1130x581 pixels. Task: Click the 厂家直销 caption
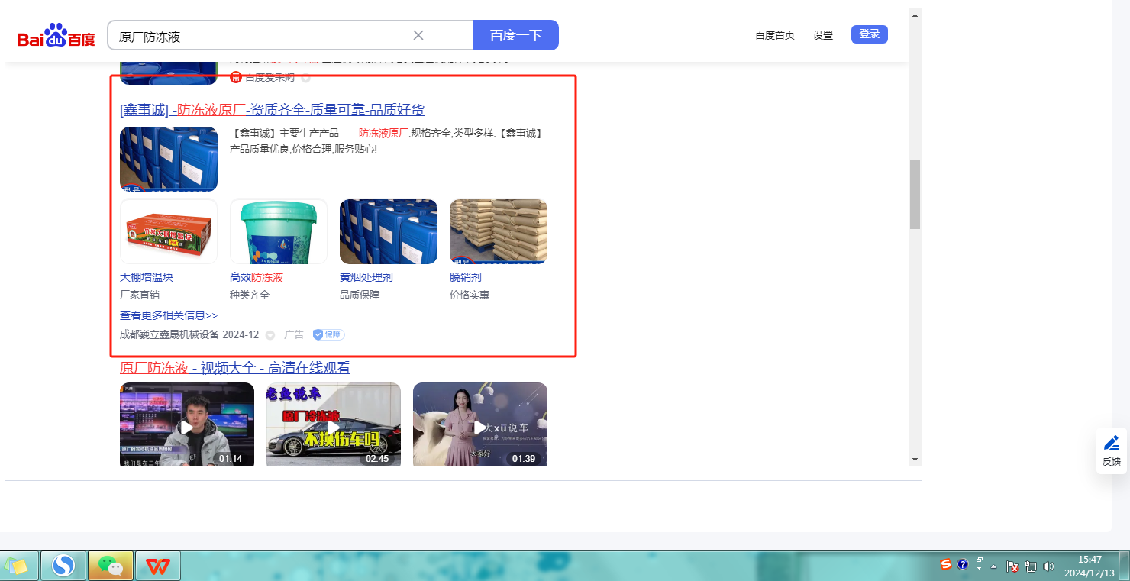tap(140, 295)
